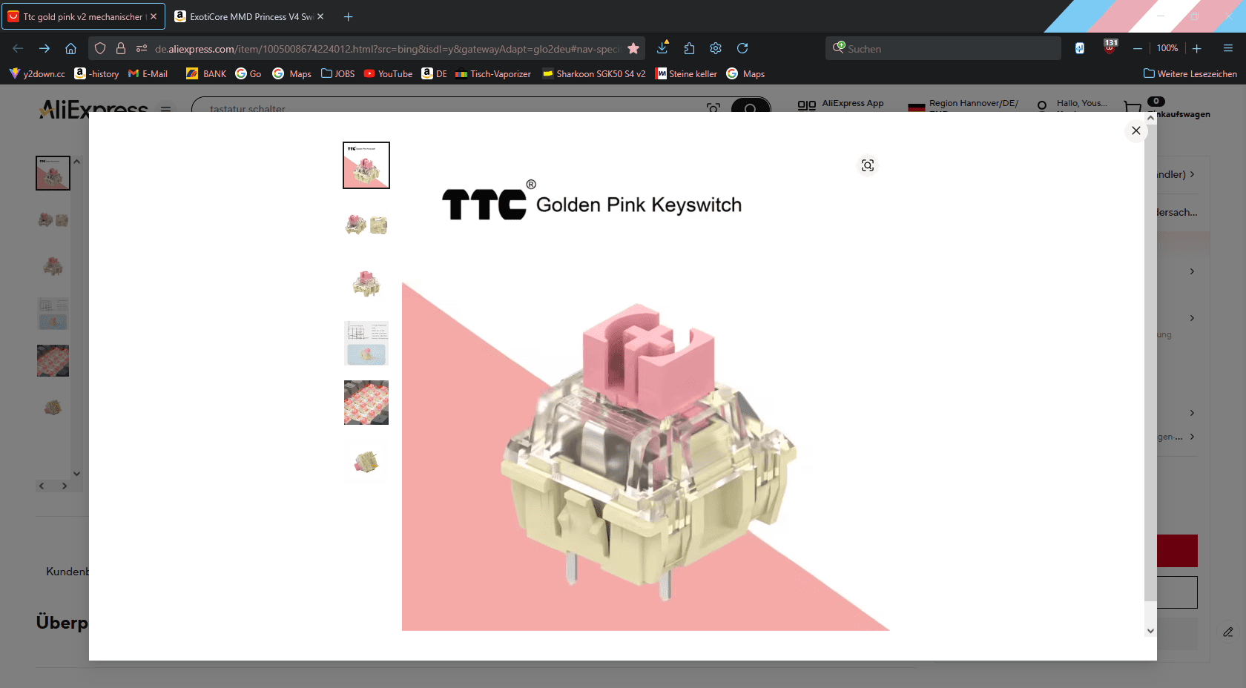The height and width of the screenshot is (688, 1246).
Task: Select the lightbox thumbnail showing two switches
Action: pos(366,225)
